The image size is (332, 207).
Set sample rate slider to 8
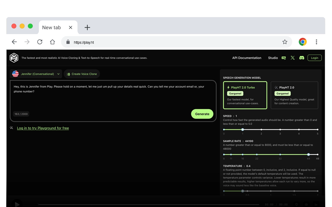pos(224,154)
